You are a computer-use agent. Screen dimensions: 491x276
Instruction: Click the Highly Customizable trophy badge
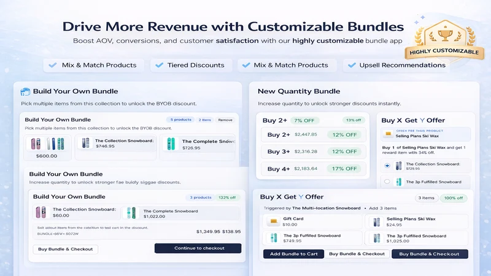click(444, 39)
